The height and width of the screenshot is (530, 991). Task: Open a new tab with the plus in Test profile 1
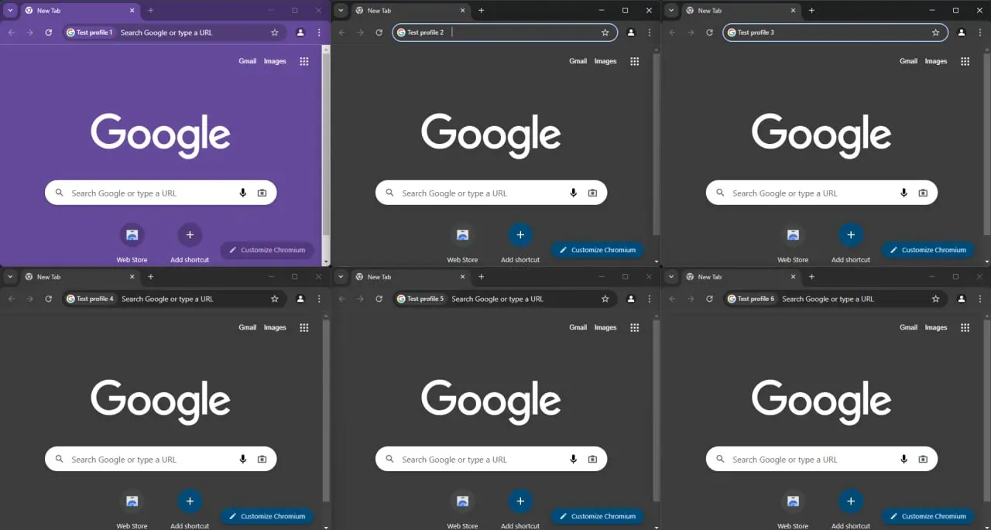coord(150,10)
